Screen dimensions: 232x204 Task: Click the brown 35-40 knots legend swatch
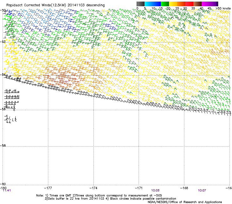point(198,4)
